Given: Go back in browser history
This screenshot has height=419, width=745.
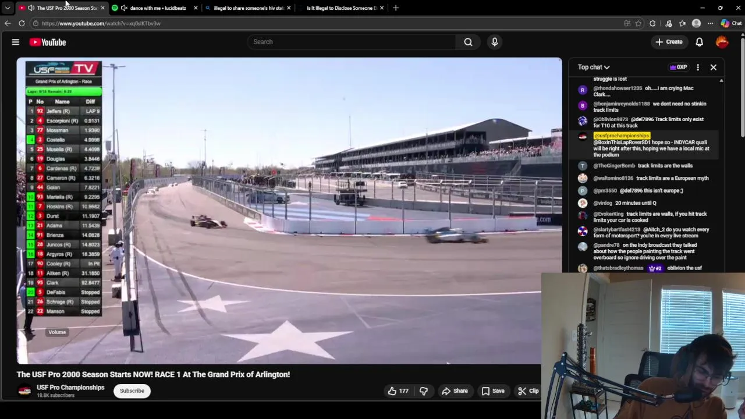Looking at the screenshot, I should coord(8,23).
